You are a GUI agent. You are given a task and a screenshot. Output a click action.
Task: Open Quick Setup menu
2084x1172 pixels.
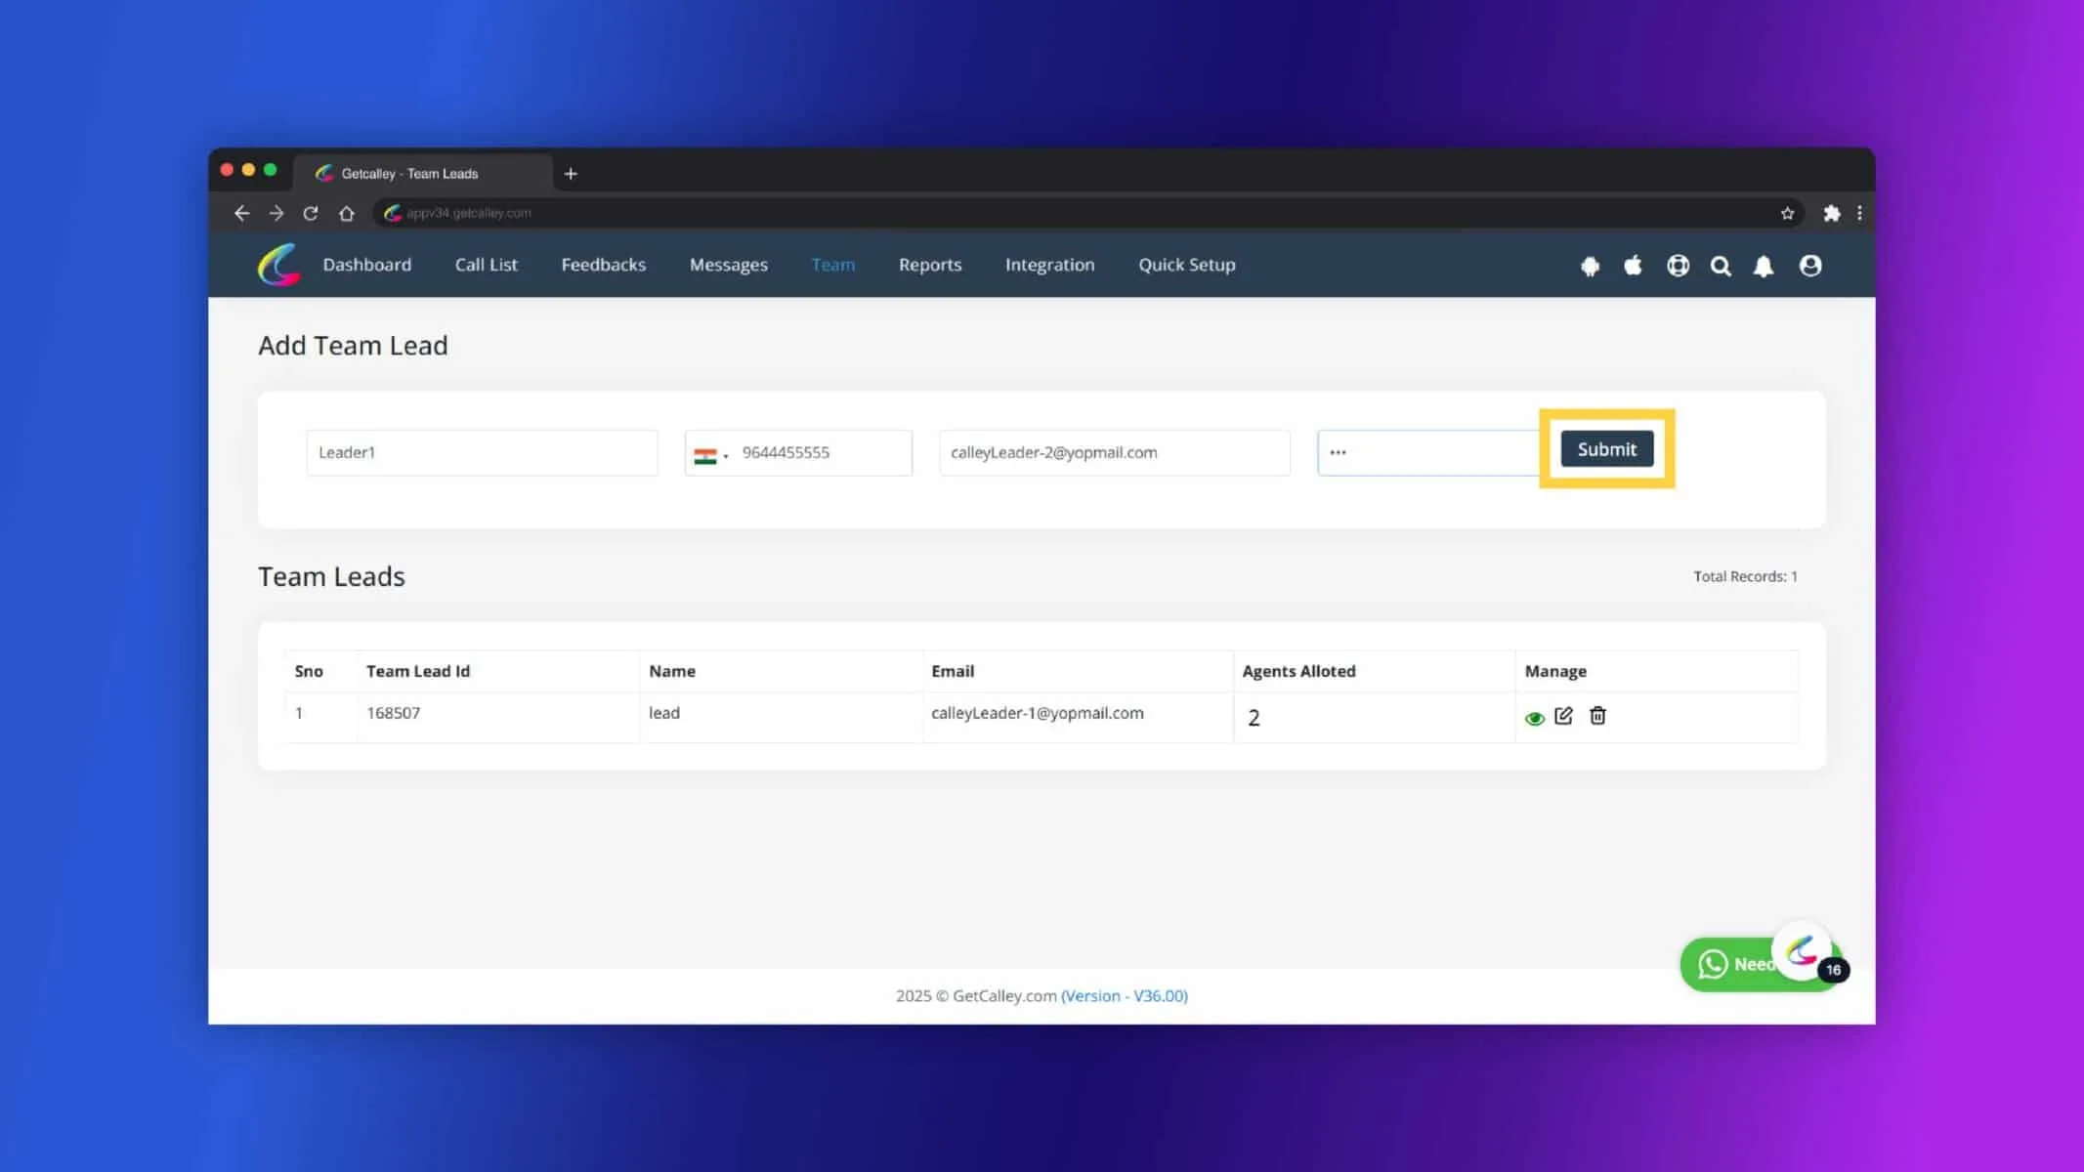[1186, 265]
